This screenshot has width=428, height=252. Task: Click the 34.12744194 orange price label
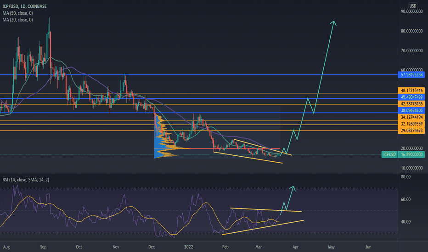click(x=411, y=117)
